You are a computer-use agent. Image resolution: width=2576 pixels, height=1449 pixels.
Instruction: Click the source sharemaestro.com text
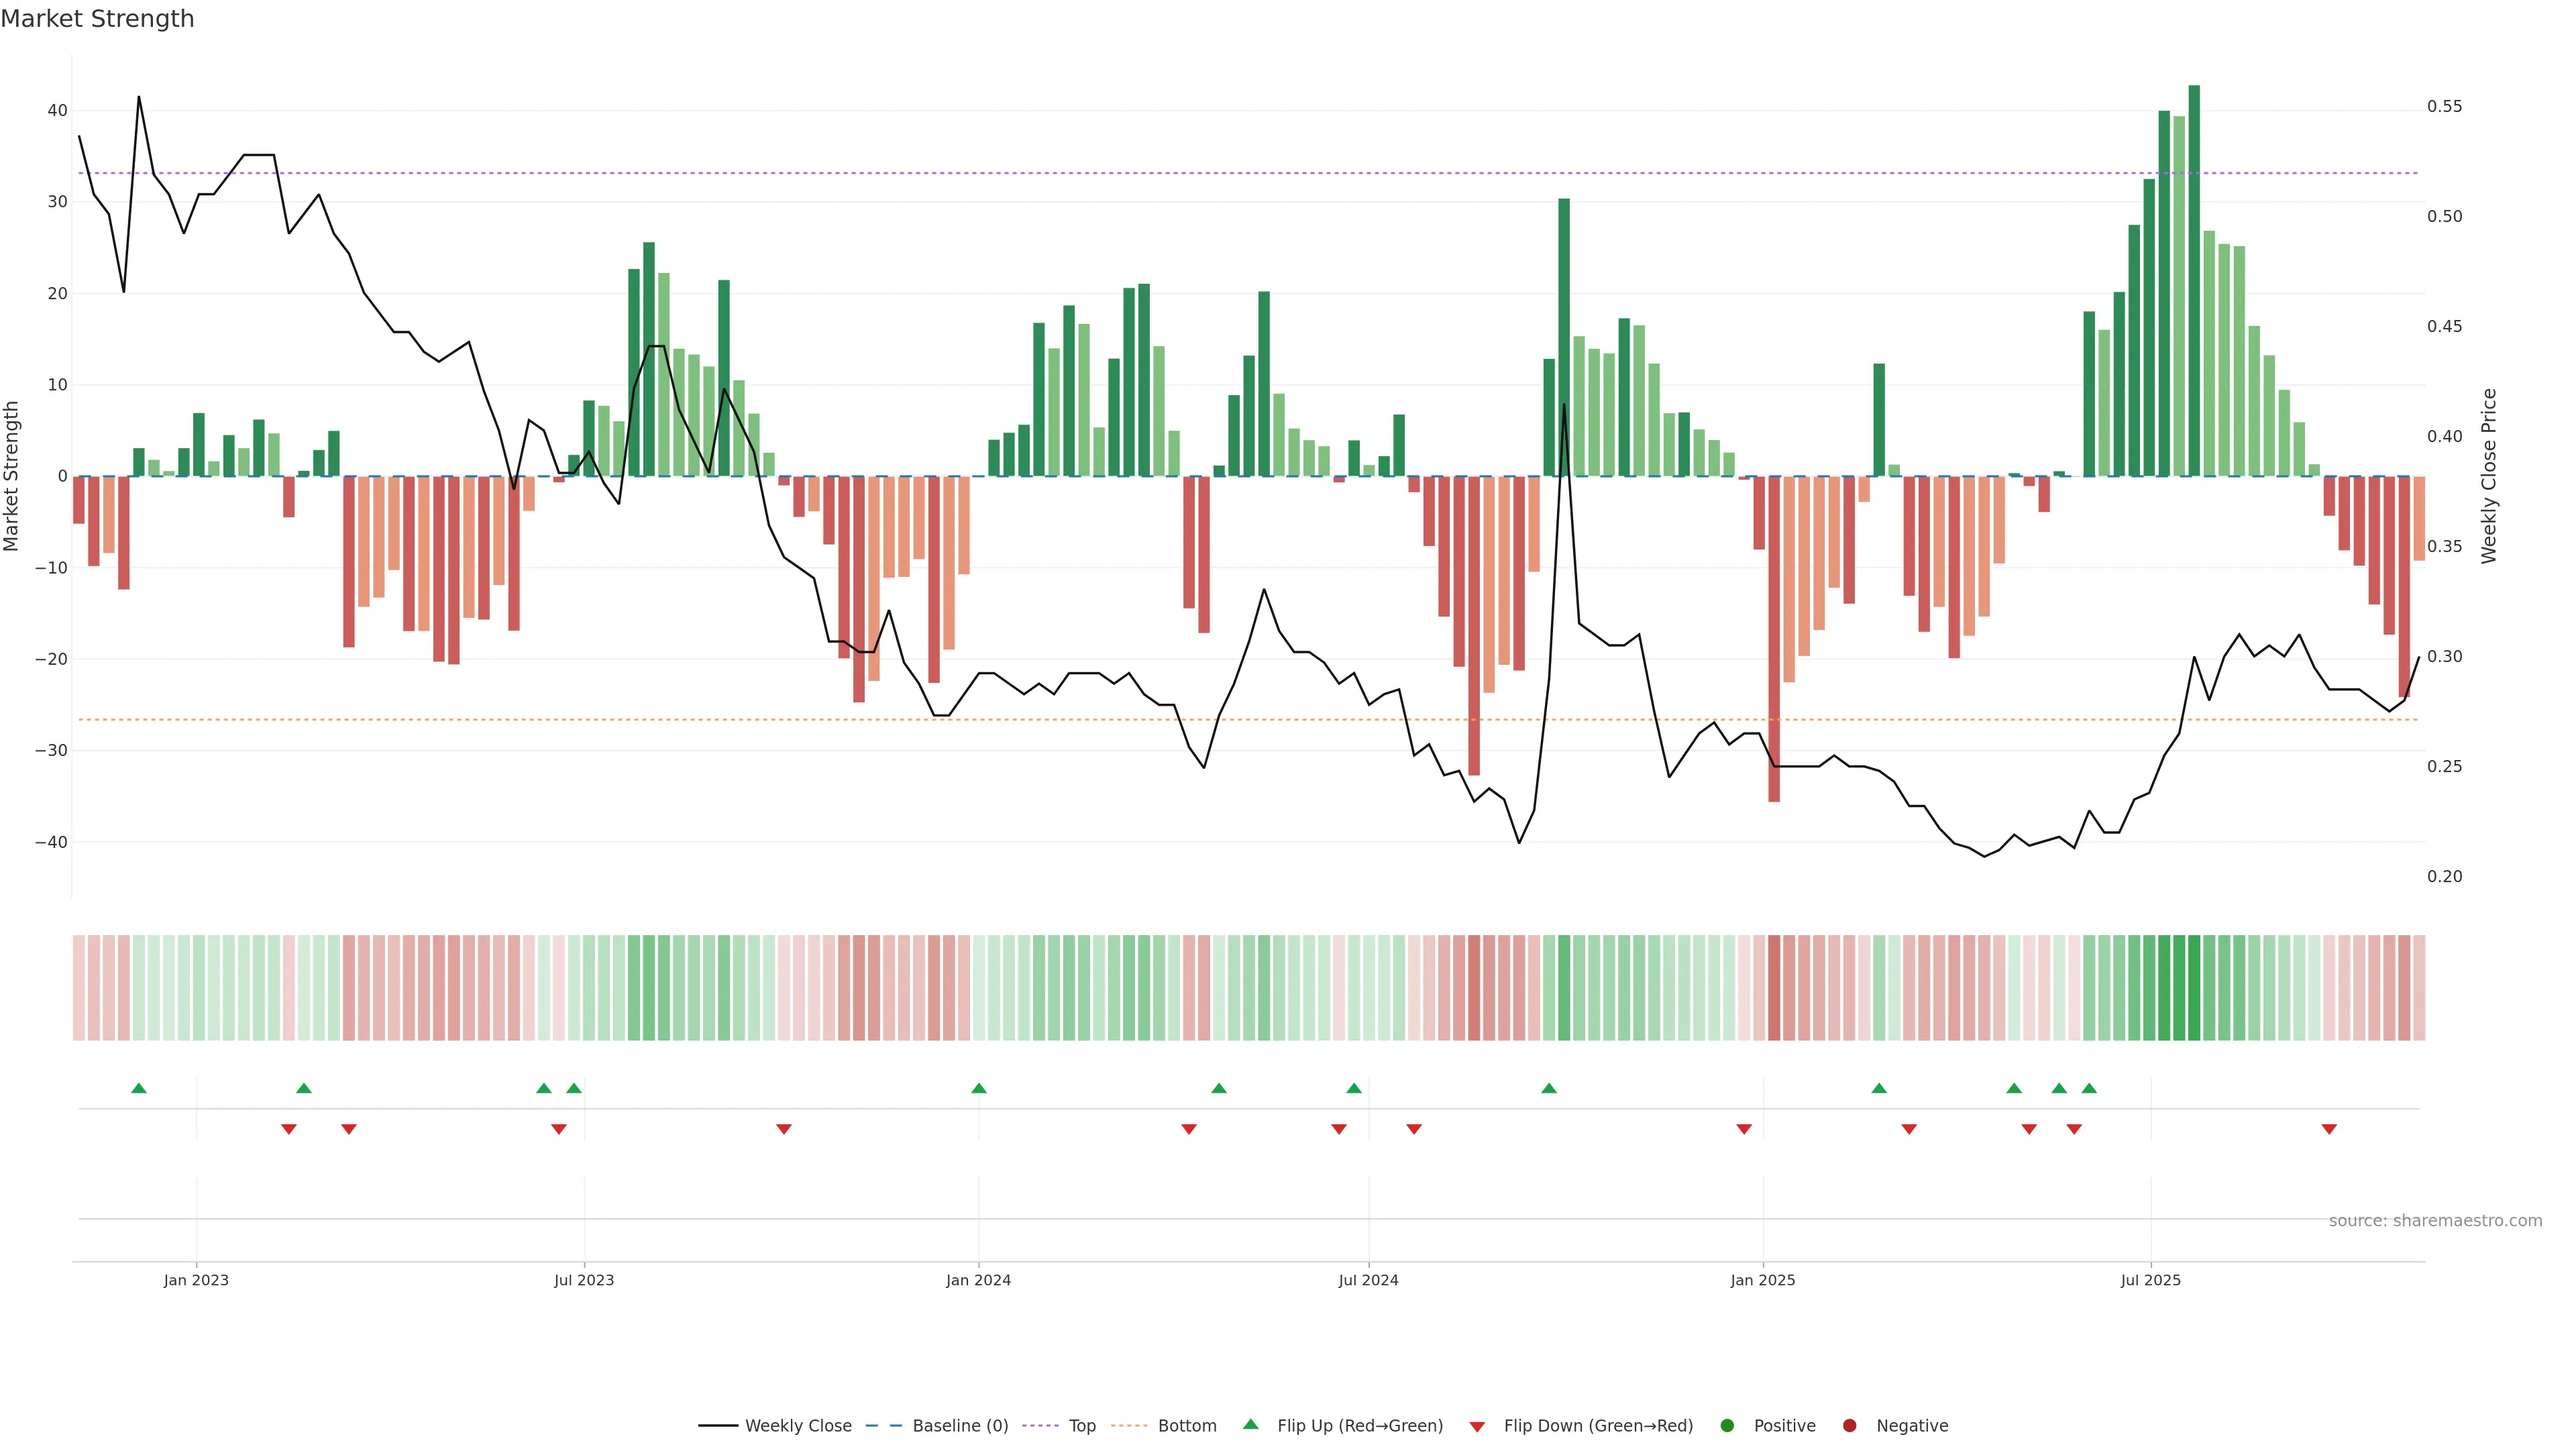[x=2435, y=1221]
